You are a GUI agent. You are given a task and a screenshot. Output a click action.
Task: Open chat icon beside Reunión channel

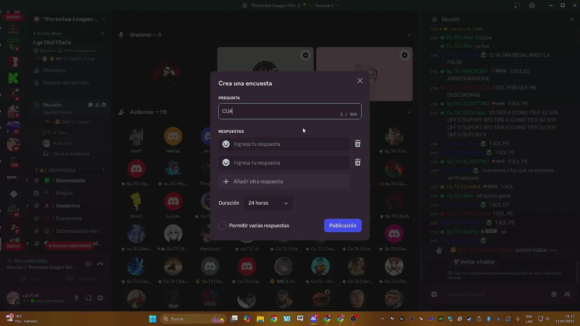pyautogui.click(x=90, y=105)
